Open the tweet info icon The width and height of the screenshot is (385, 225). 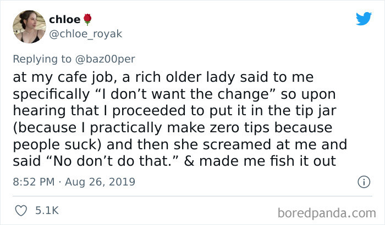(x=363, y=182)
